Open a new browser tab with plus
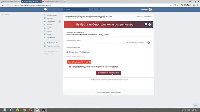 (64, 2)
